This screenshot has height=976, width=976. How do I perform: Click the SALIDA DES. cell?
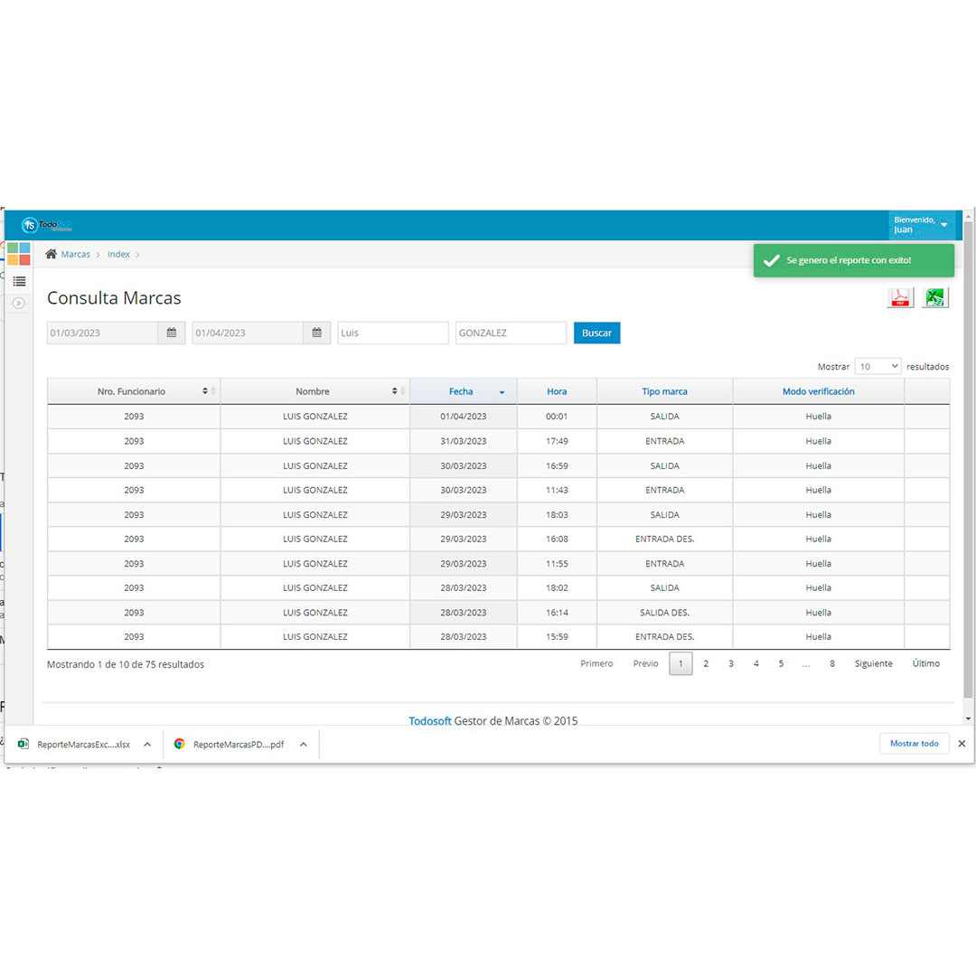(665, 613)
